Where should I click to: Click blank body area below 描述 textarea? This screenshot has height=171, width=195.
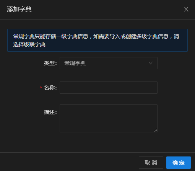point(97,142)
